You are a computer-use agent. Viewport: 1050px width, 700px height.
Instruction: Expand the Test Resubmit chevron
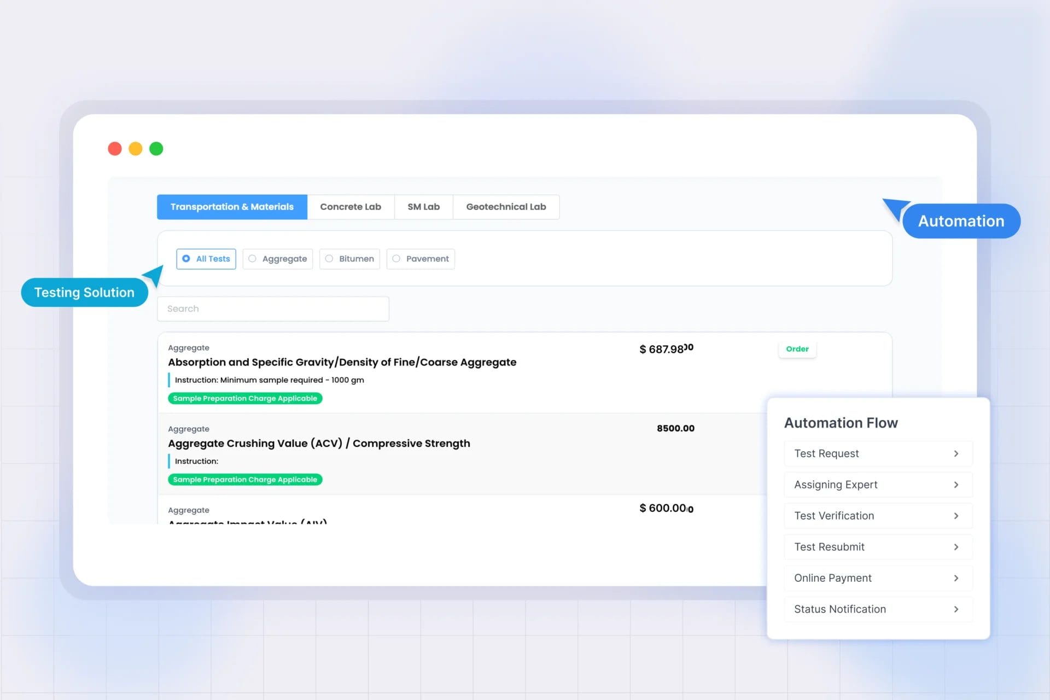[956, 547]
